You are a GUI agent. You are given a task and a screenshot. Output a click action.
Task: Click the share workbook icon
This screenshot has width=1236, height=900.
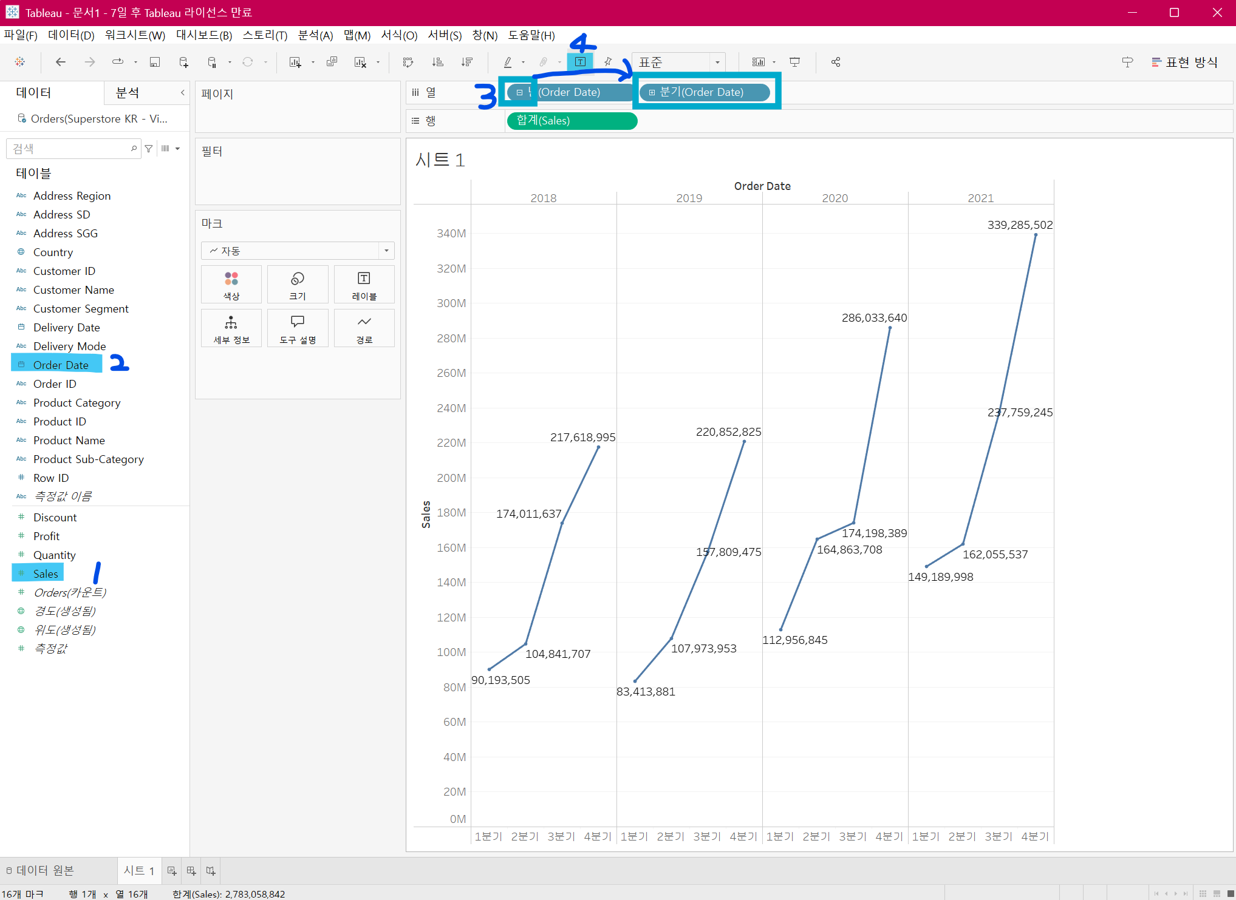836,62
